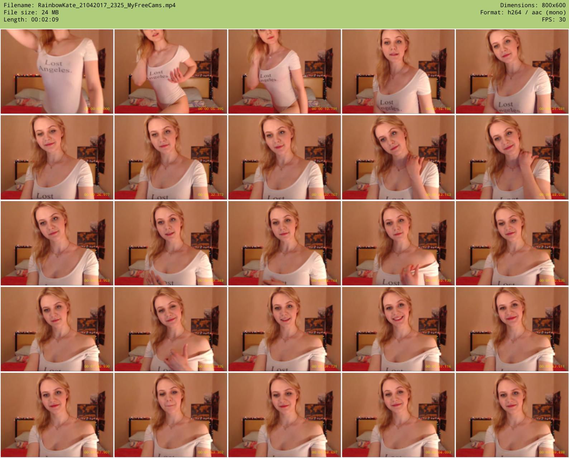Click the filename text in the header
The height and width of the screenshot is (458, 569).
pos(90,5)
